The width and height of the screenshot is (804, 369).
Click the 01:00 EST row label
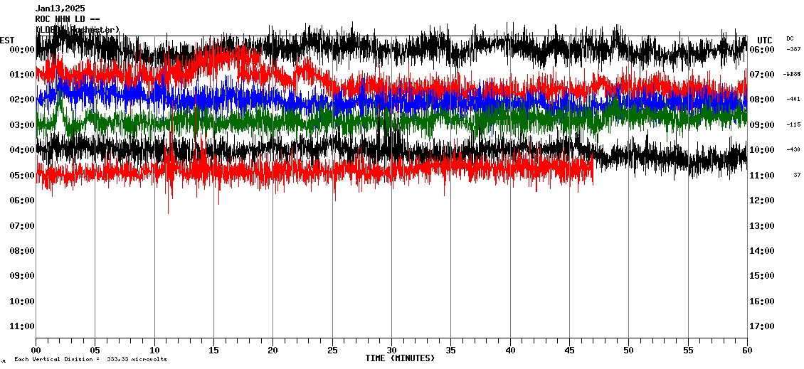(22, 75)
